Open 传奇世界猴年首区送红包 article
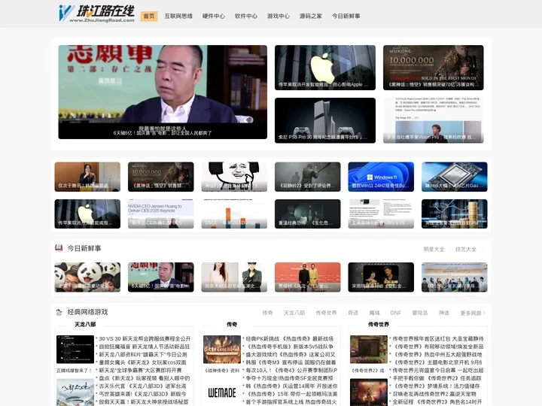Screen dimensions: 542x406 438,338
